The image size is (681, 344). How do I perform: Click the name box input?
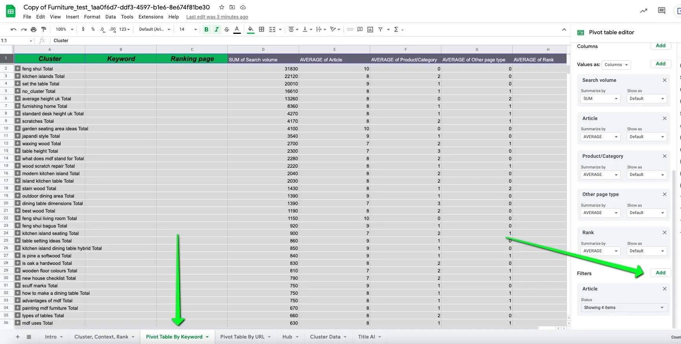(x=17, y=41)
